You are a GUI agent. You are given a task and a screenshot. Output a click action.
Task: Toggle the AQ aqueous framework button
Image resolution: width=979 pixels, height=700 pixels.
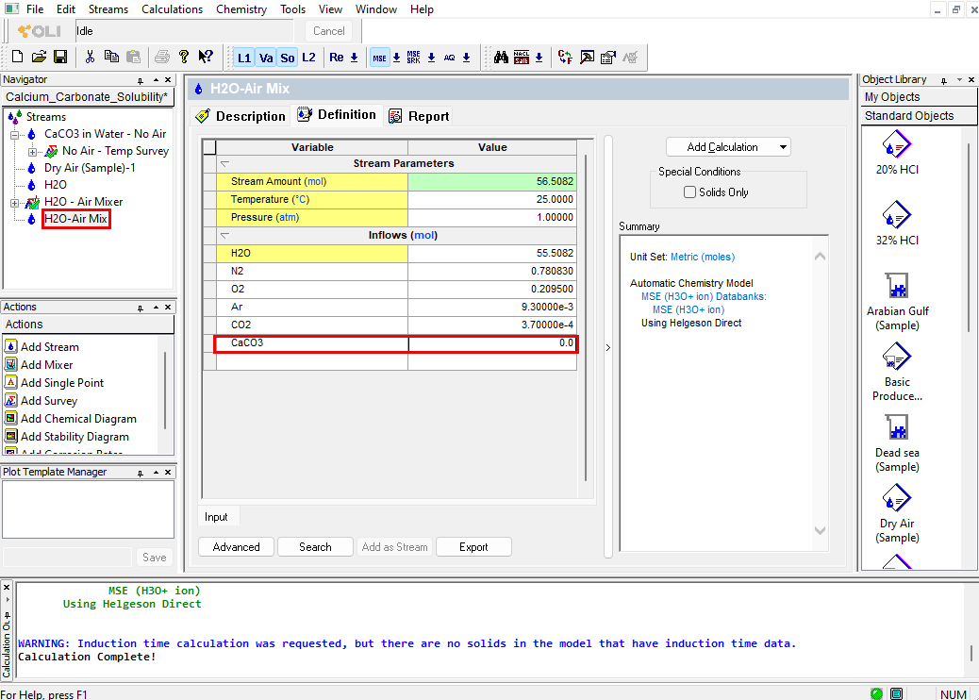click(x=450, y=58)
